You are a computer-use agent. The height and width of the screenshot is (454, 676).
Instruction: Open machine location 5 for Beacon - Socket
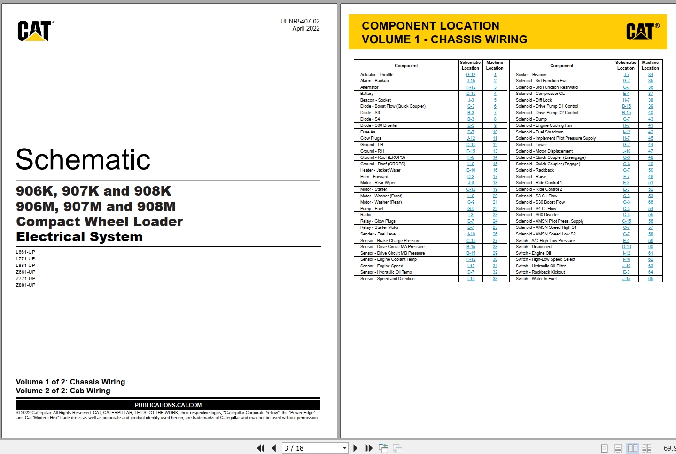pos(495,100)
